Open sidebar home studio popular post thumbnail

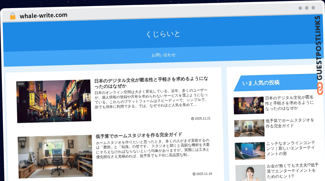[x=249, y=128]
